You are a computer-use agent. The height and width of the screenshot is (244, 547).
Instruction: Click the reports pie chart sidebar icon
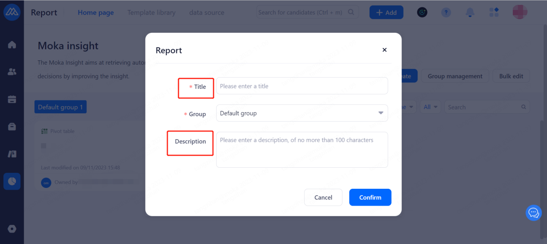pos(12,181)
